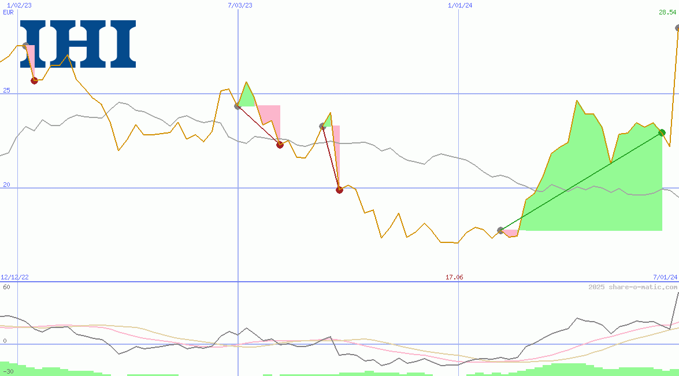Click the red marker at the 20 price level
Image resolution: width=679 pixels, height=376 pixels.
point(339,190)
